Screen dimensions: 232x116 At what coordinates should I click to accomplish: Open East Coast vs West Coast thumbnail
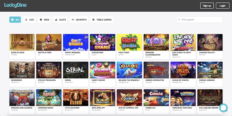click(x=183, y=42)
